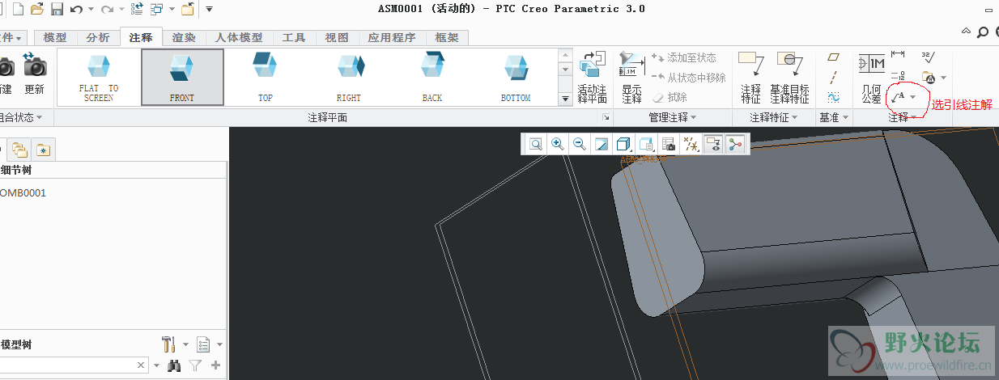Select the 渲染 ribbon tab
Screen dimensions: 999x380
[x=184, y=37]
